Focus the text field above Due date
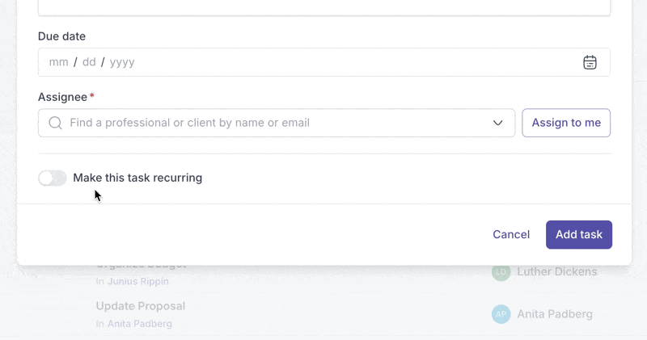The image size is (647, 340). click(324, 8)
